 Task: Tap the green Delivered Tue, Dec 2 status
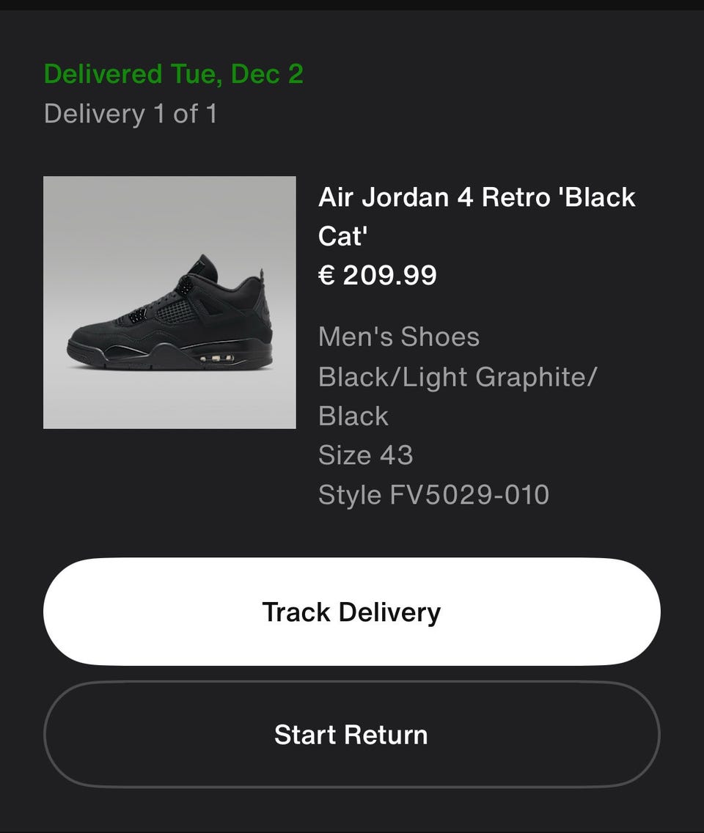click(x=174, y=74)
